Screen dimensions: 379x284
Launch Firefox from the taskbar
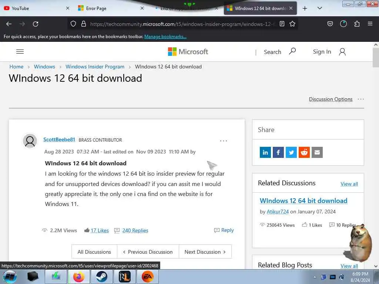click(79, 277)
